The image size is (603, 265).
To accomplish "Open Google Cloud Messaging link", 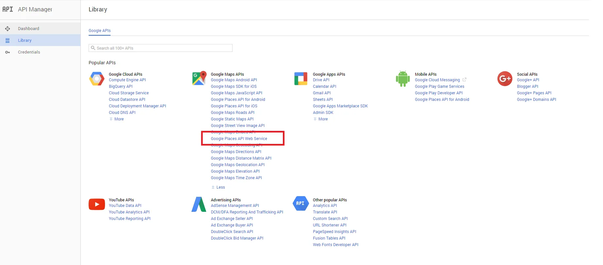I will [437, 80].
